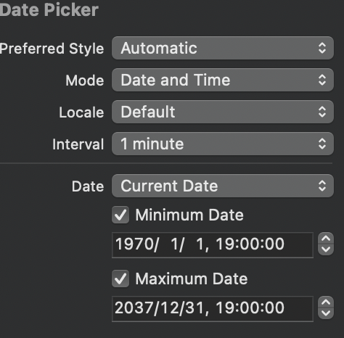Uncheck the Maximum Date checkbox
The height and width of the screenshot is (338, 344).
(120, 279)
